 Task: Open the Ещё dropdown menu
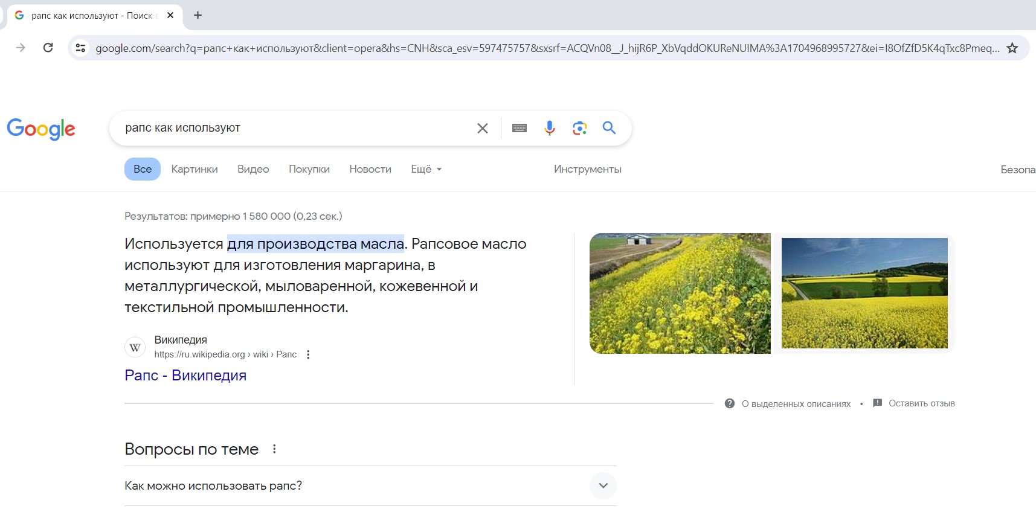coord(426,169)
